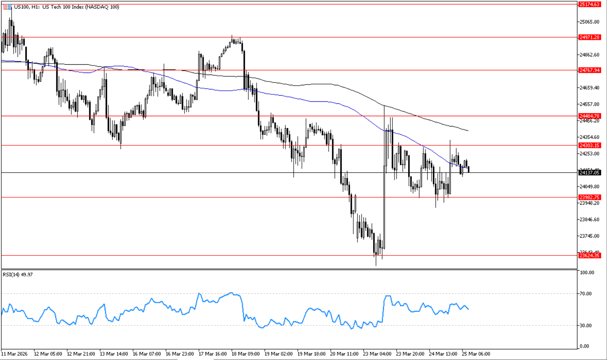Click the 24767.94 red price tag

(x=589, y=70)
